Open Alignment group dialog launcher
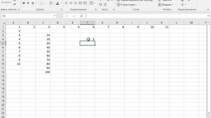The width and height of the screenshot is (211, 118). pos(96,10)
